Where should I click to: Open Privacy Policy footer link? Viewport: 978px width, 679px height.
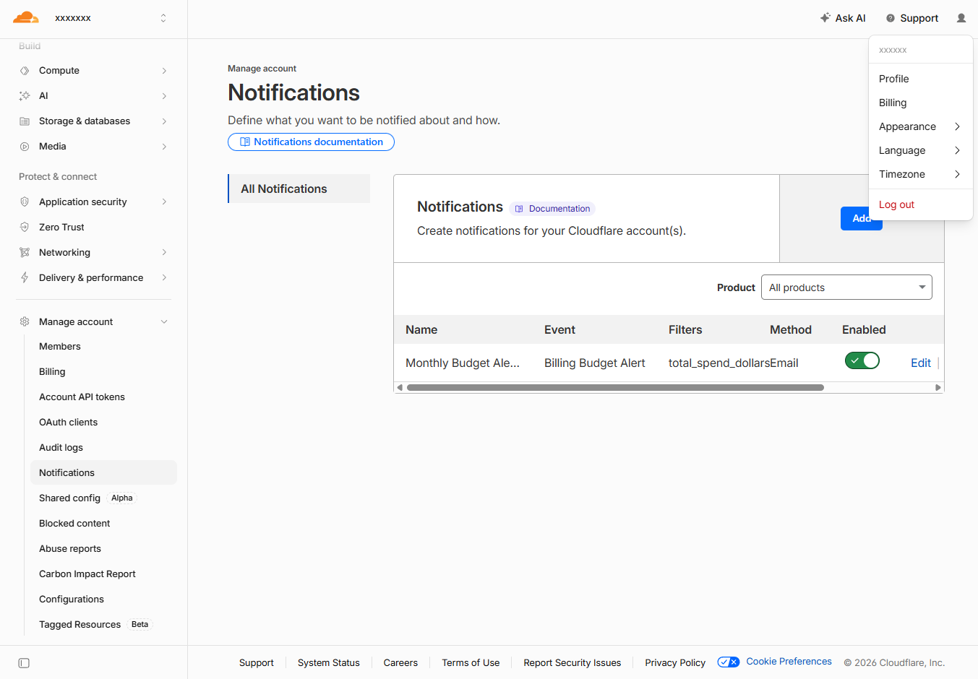675,663
